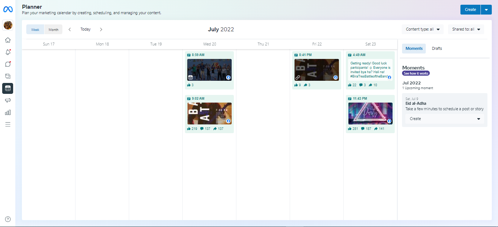Viewport: 498px width, 227px height.
Task: Click likes count 219 on 9:02 AM post
Action: tap(192, 129)
